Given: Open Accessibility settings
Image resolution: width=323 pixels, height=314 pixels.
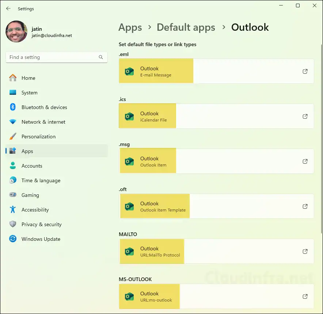Looking at the screenshot, I should point(57,210).
